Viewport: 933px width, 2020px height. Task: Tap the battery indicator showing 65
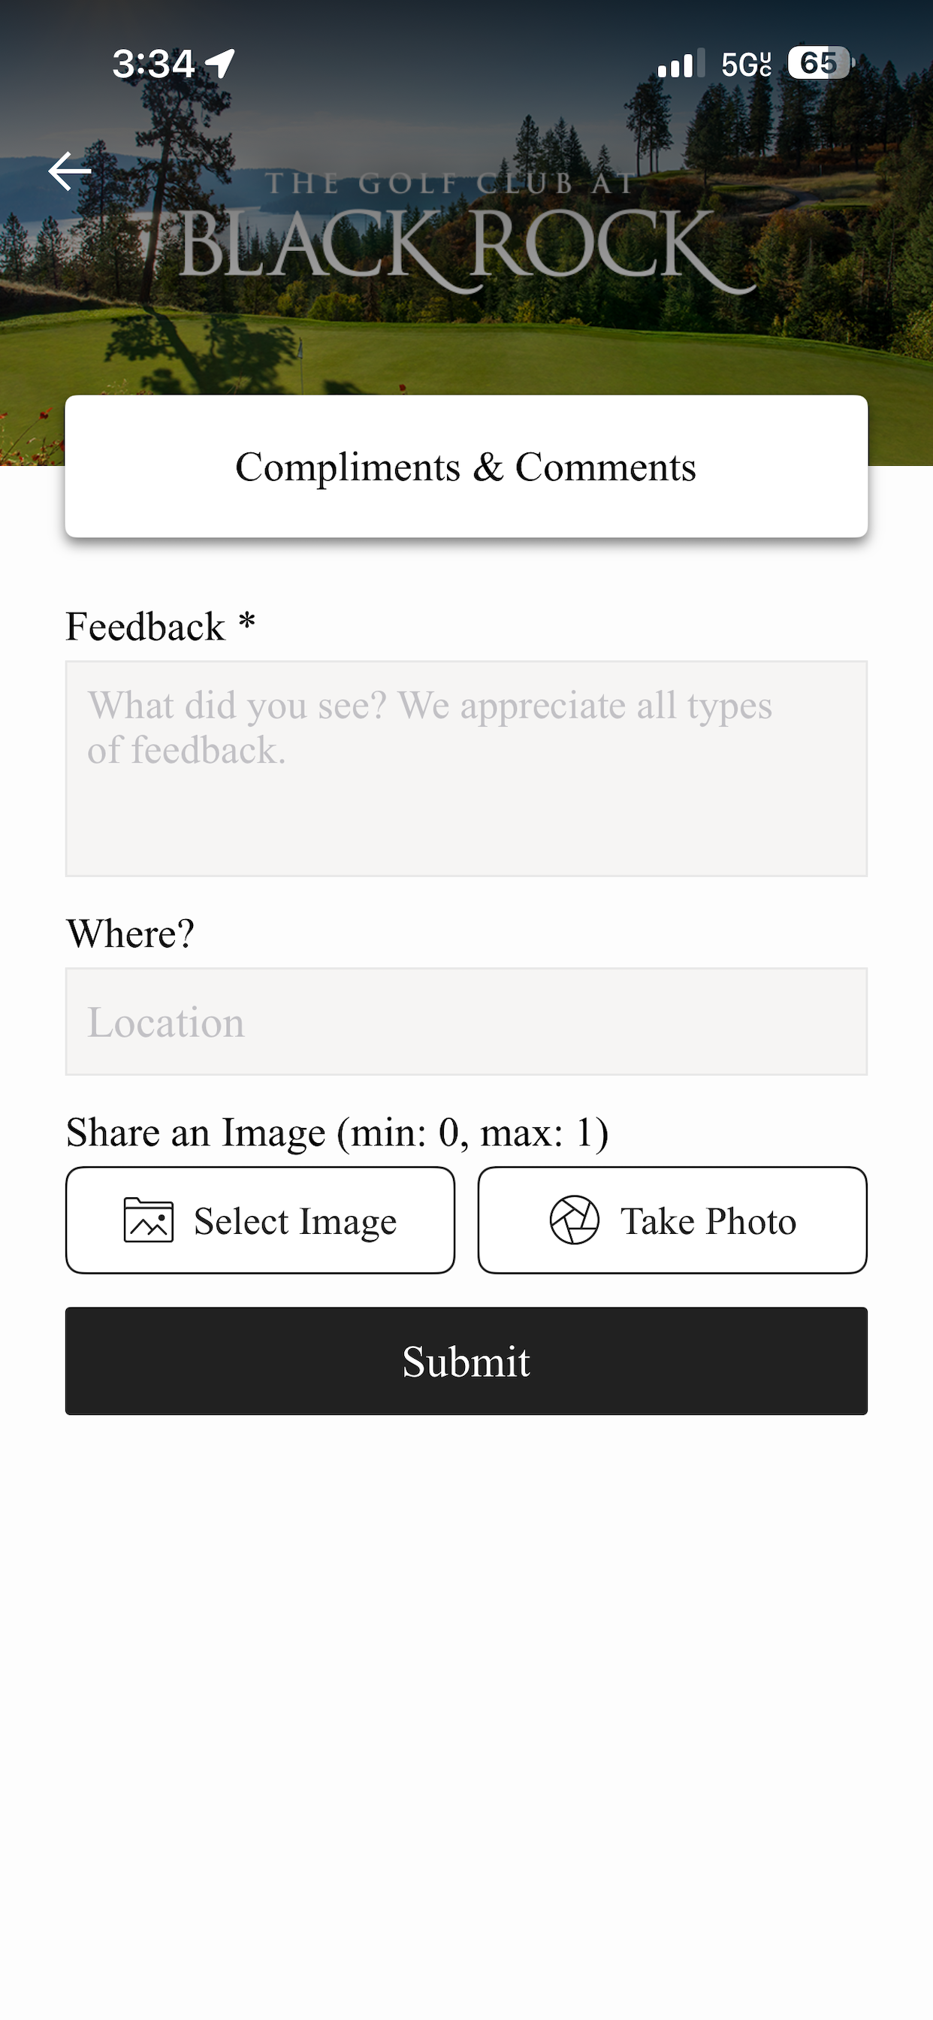(820, 62)
